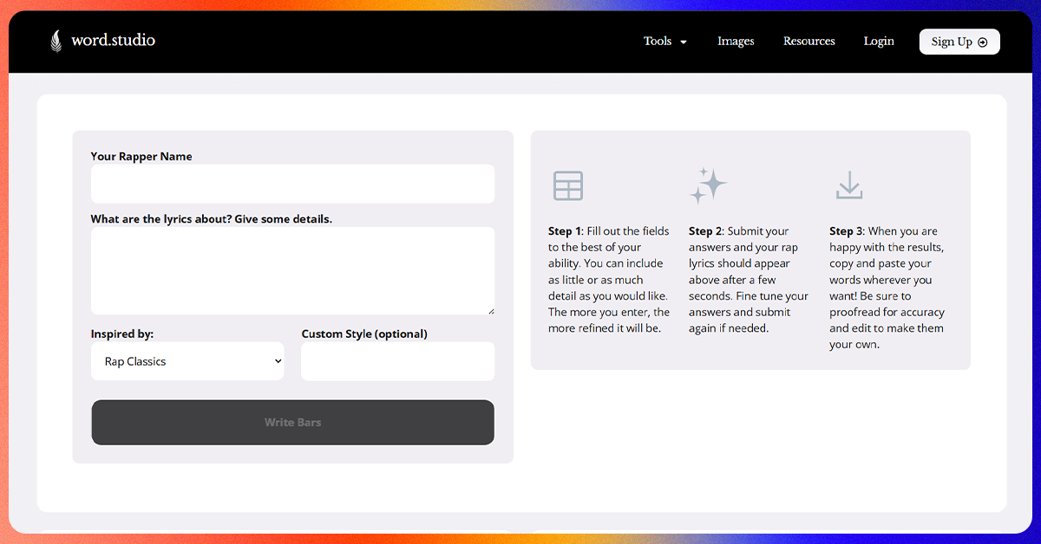Click the lyrics details text area
The width and height of the screenshot is (1041, 544).
click(x=292, y=271)
